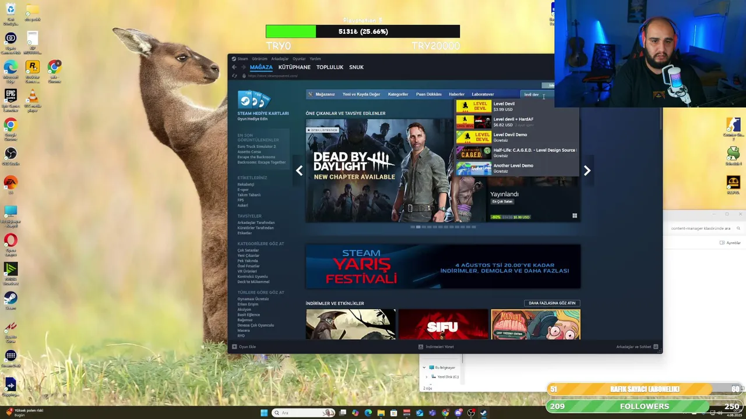The image size is (746, 419).
Task: Open İndirmeleri Yönet download icon
Action: coord(421,347)
